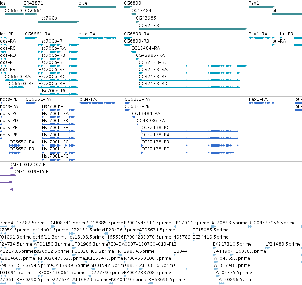Open transcript Hsc70Cb-RC

[x=53, y=91]
